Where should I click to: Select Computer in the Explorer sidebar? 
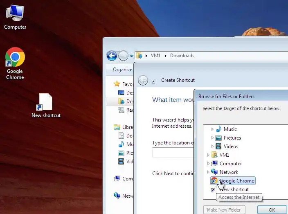(123, 179)
